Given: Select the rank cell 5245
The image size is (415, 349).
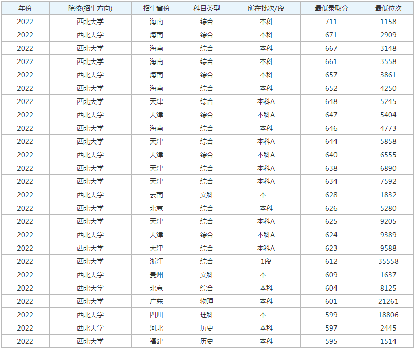Looking at the screenshot, I should tap(388, 101).
